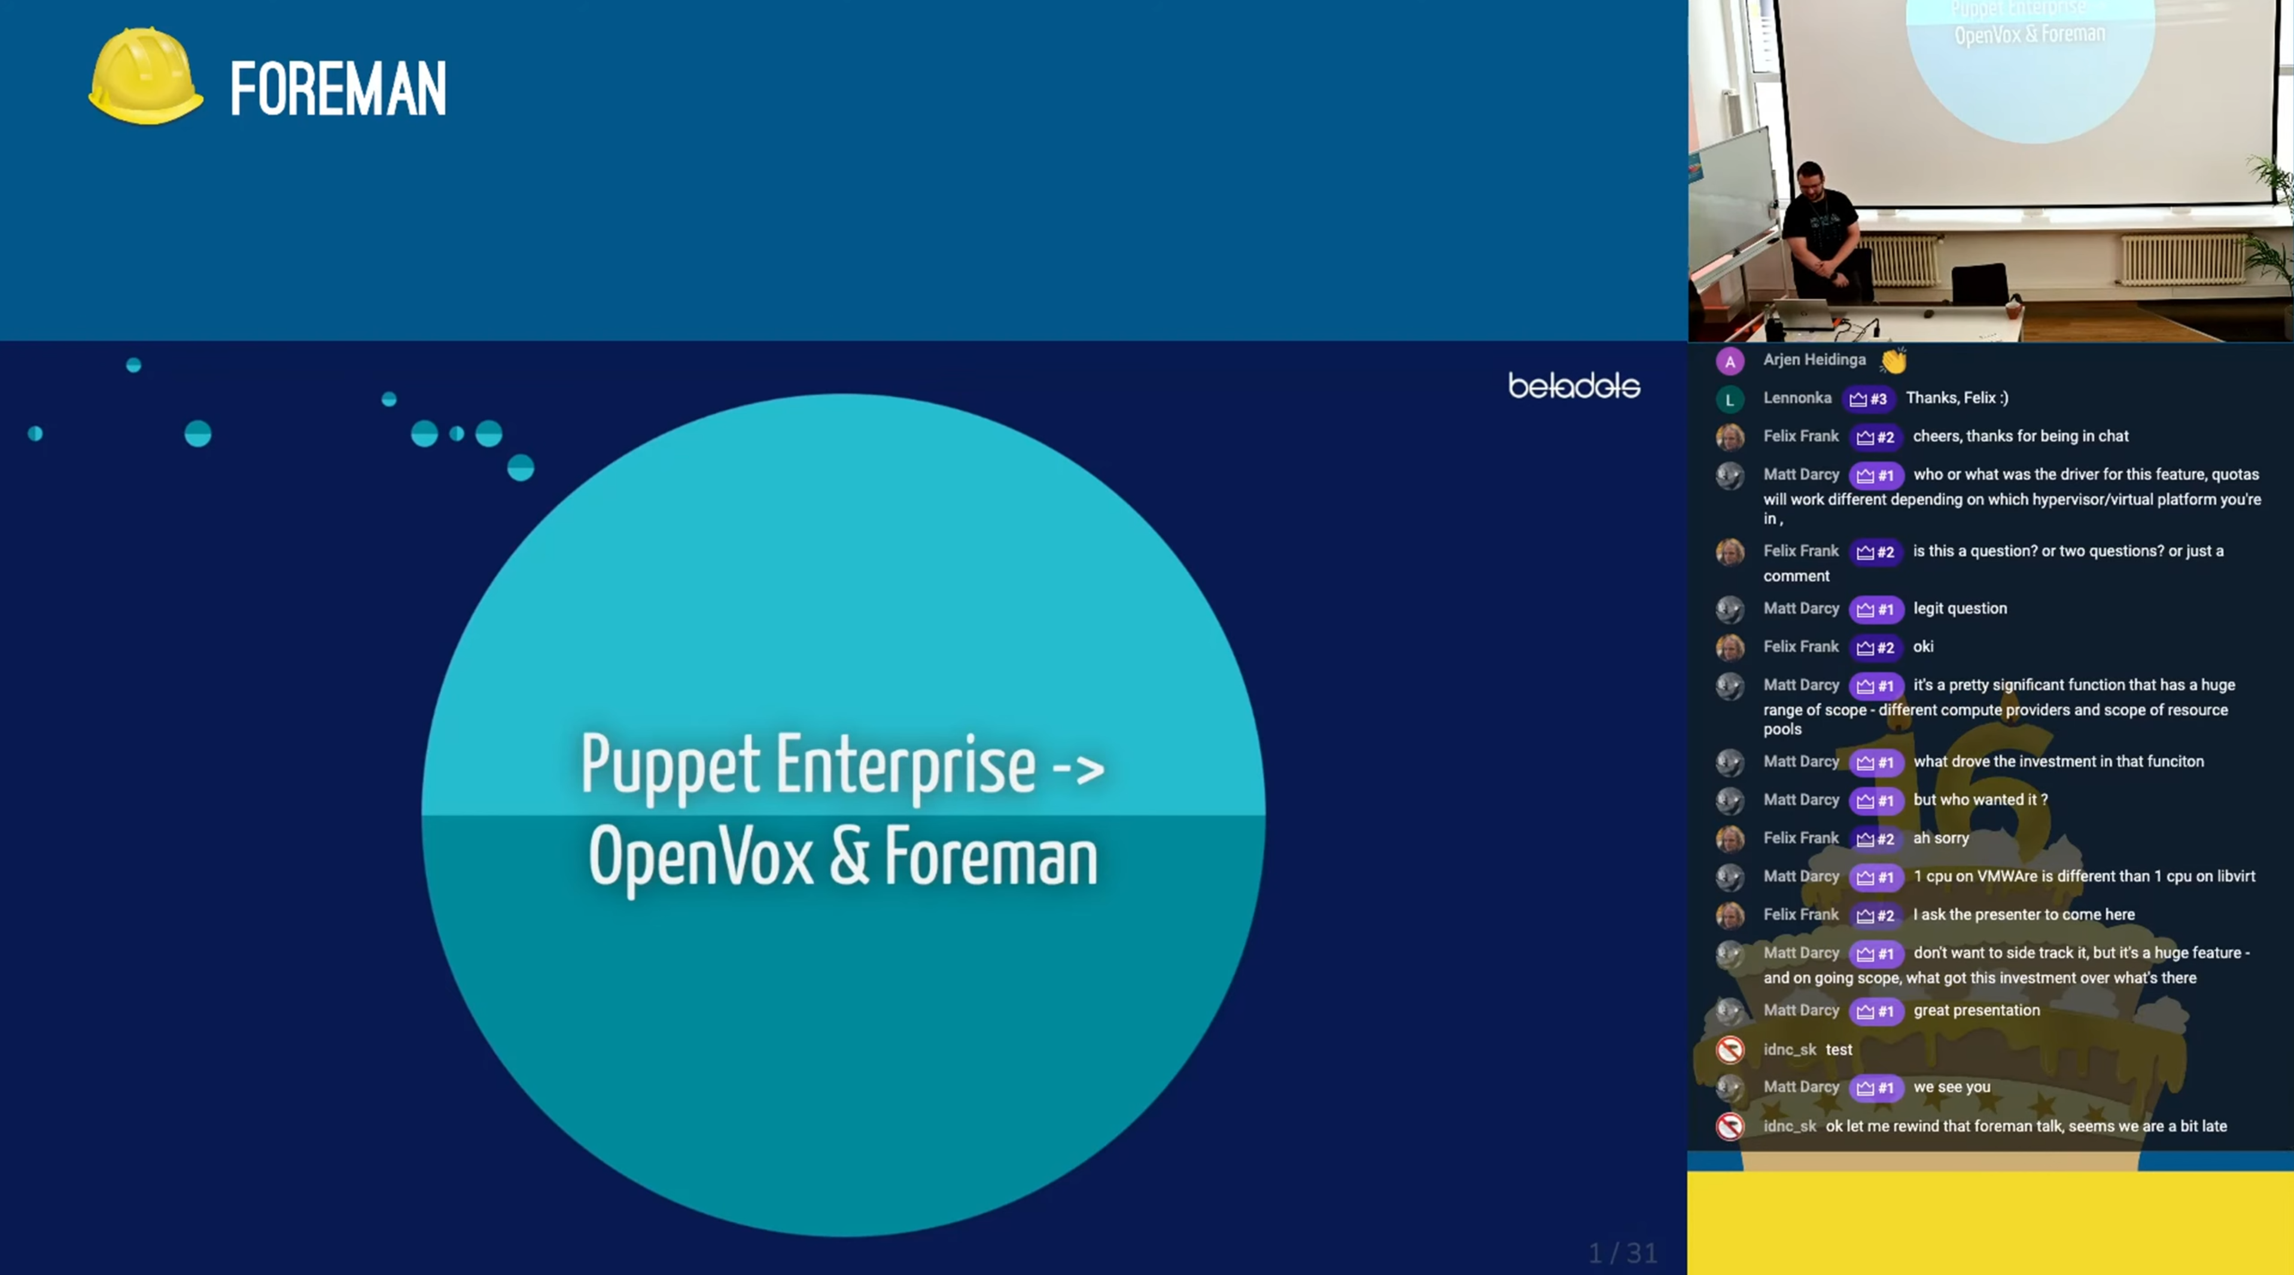Click the username "Lennonka" in chat
Screen dimensions: 2294x1275
[x=1797, y=398]
